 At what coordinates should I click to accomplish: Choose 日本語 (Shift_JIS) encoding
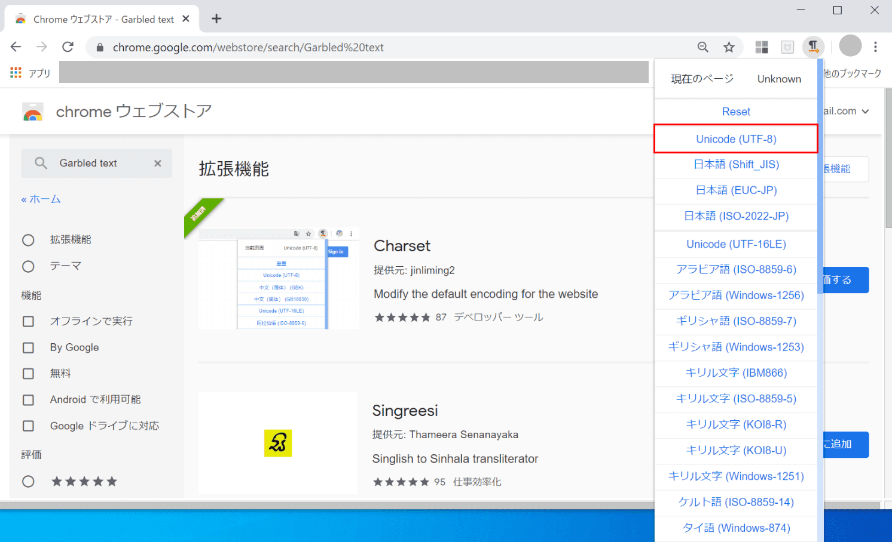[x=736, y=164]
